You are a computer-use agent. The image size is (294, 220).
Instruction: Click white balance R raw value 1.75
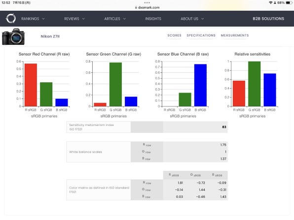[223, 145]
